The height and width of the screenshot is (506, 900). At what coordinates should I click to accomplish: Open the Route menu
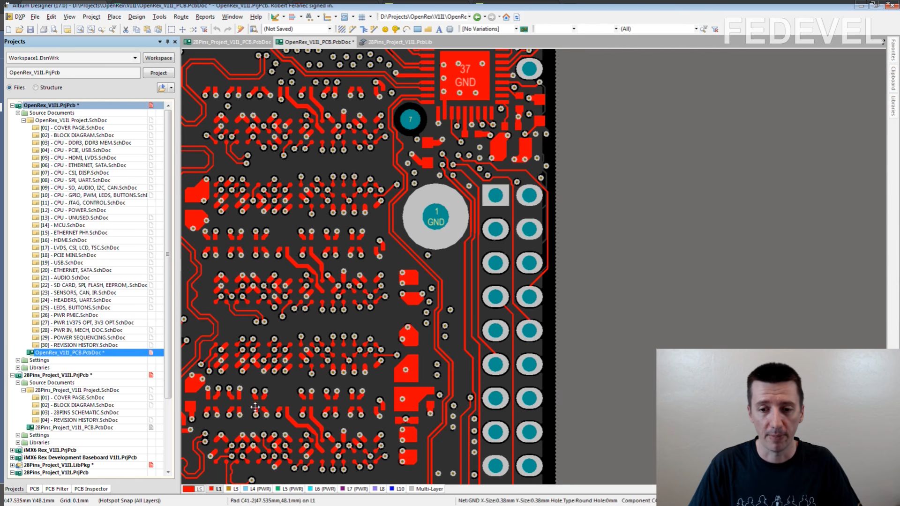181,16
